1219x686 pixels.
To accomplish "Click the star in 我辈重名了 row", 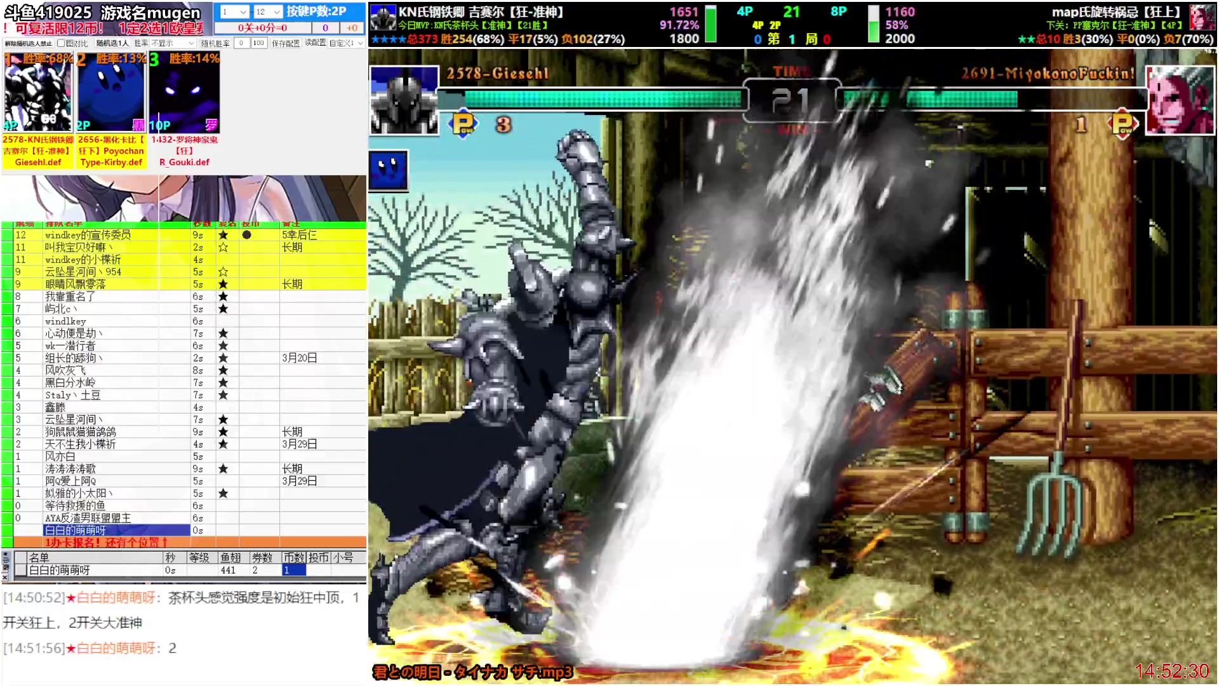I will coord(223,297).
